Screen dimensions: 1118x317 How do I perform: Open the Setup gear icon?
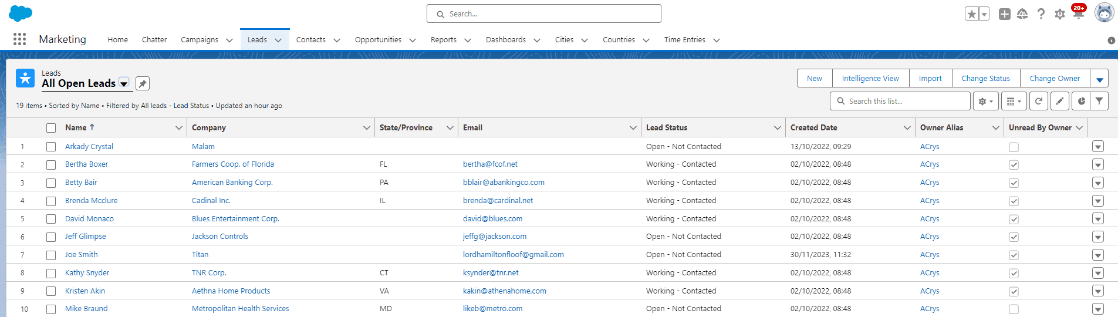[x=1059, y=14]
